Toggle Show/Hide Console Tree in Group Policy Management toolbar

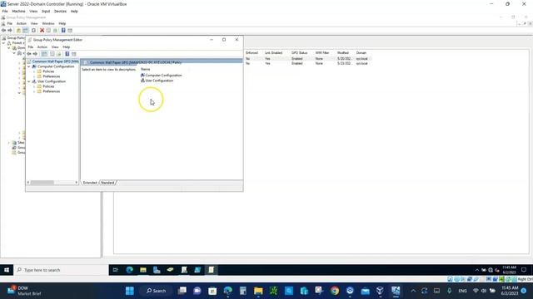[x=26, y=30]
